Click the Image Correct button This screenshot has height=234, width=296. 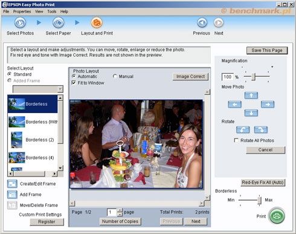click(190, 77)
